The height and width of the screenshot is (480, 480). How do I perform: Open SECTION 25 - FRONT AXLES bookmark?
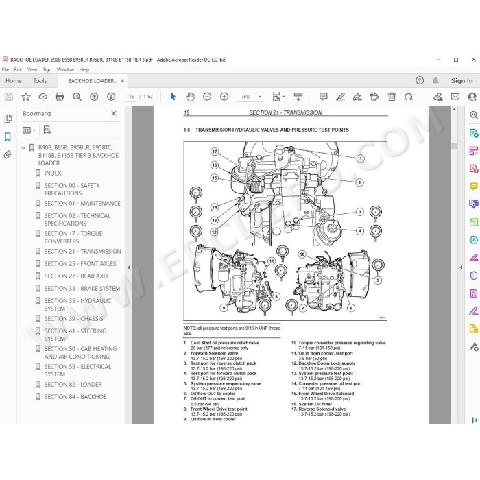pyautogui.click(x=80, y=263)
